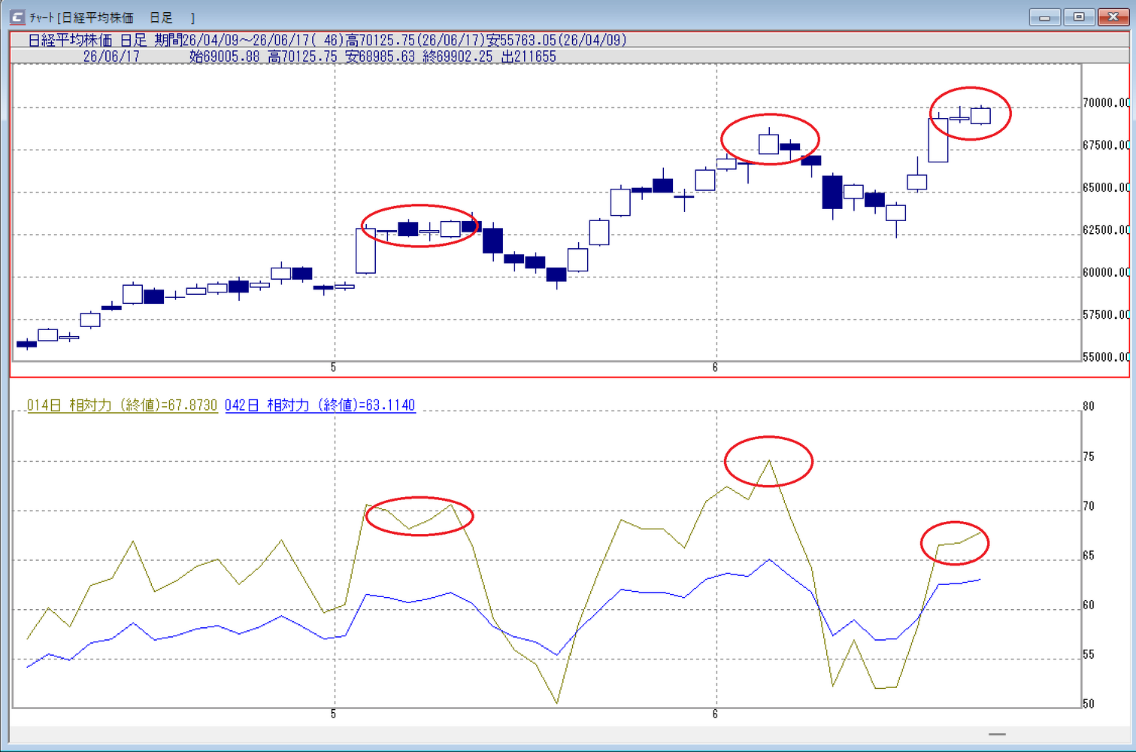Click the 67500.00 price axis label
This screenshot has height=752, width=1136.
click(x=1106, y=145)
